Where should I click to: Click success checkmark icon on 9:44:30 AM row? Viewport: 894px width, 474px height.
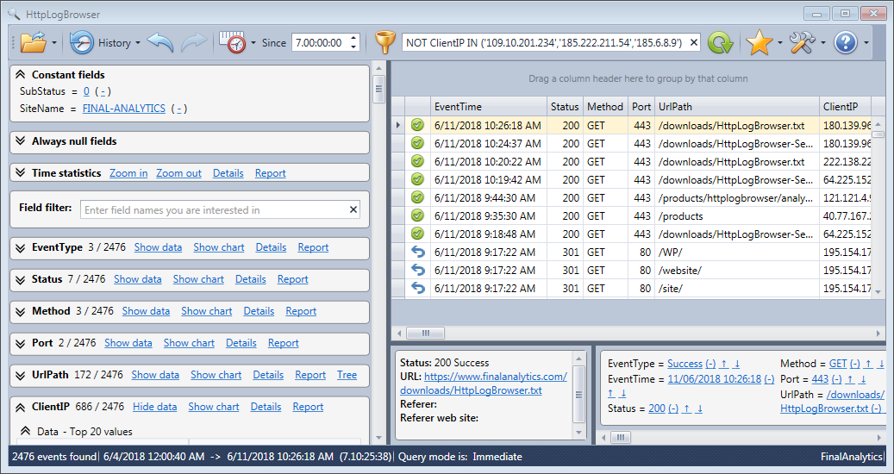coord(417,197)
